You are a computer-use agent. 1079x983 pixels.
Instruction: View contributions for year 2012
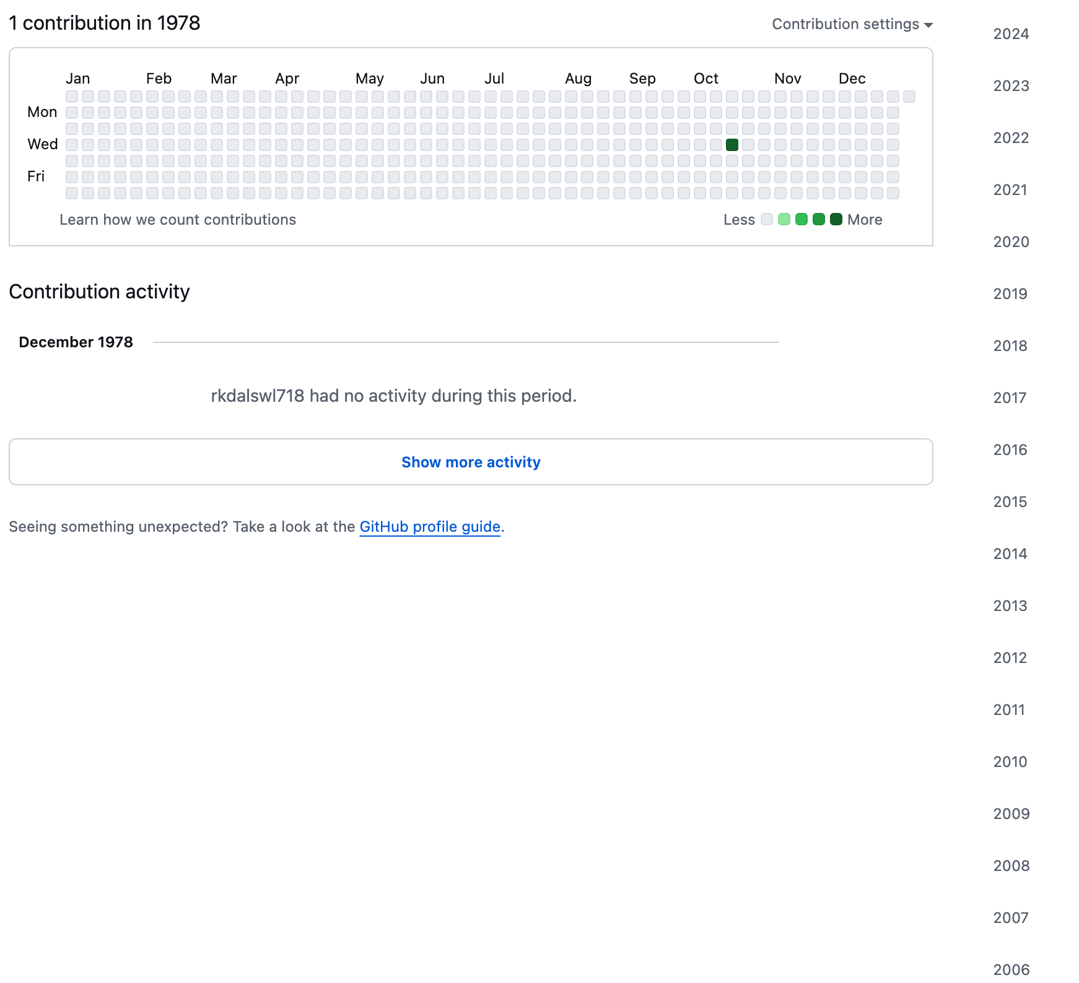1010,658
